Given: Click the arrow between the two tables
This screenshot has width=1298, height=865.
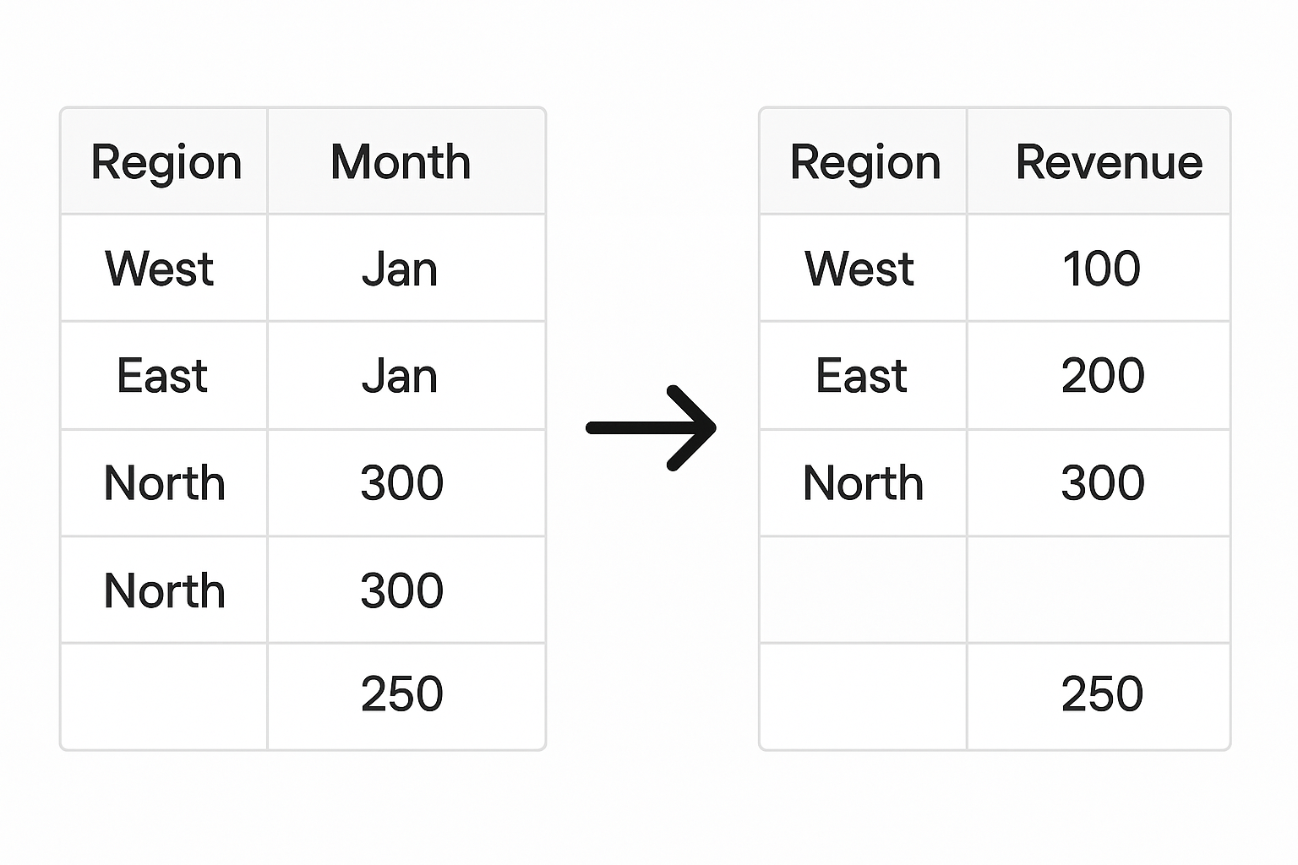Looking at the screenshot, I should (x=651, y=428).
